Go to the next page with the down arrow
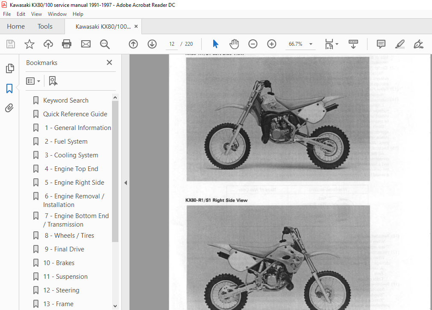Image resolution: width=432 pixels, height=310 pixels. point(152,44)
